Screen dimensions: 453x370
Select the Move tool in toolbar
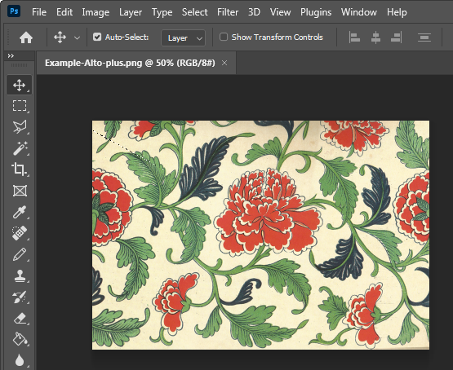tap(19, 85)
